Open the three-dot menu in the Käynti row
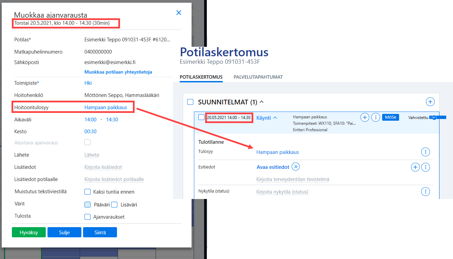The image size is (453, 259). (x=375, y=117)
